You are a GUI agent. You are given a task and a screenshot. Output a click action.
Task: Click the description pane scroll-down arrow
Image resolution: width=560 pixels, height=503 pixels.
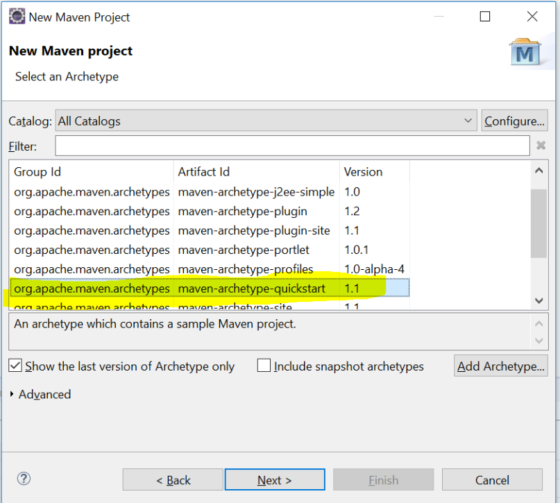pos(539,339)
